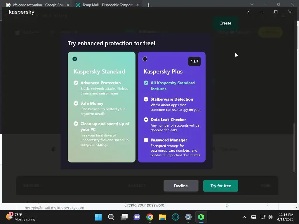
Task: Switch to the Temp Mail browser tab
Action: [108, 5]
